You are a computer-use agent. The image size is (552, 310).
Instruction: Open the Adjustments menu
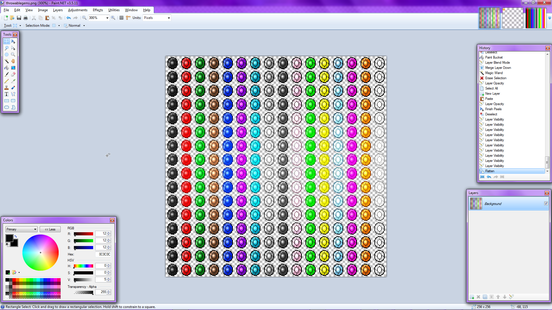(x=78, y=10)
